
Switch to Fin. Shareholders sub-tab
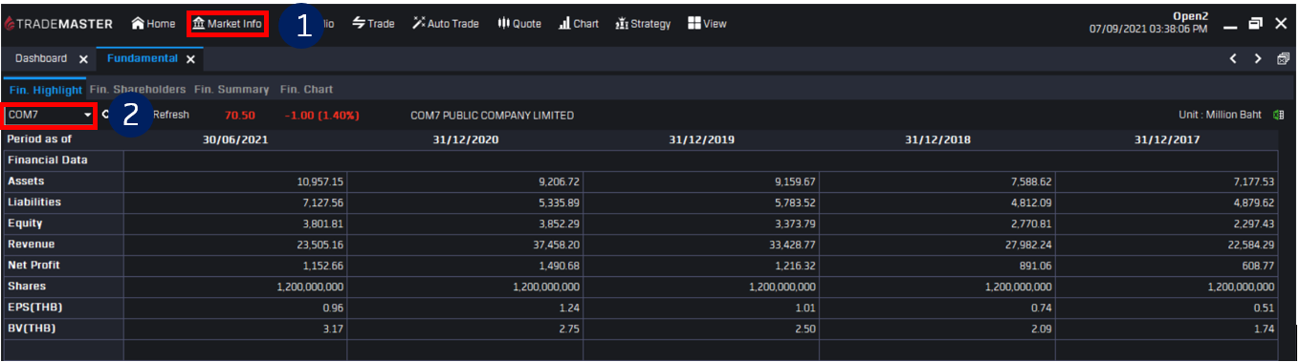click(x=138, y=89)
